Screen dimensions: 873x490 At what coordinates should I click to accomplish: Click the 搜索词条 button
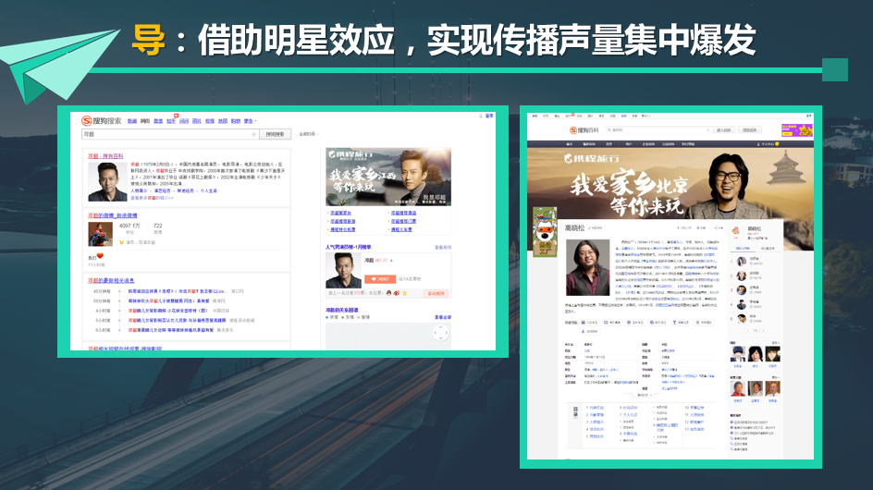(749, 129)
